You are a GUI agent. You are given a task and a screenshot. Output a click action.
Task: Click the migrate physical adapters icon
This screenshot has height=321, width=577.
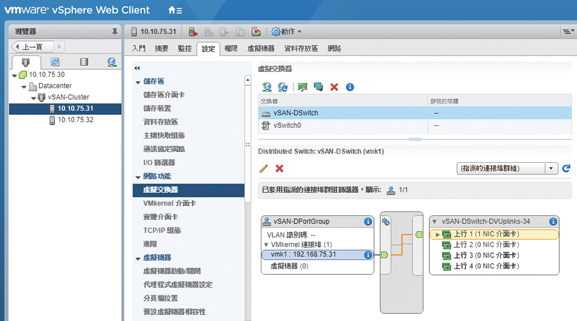pyautogui.click(x=302, y=87)
